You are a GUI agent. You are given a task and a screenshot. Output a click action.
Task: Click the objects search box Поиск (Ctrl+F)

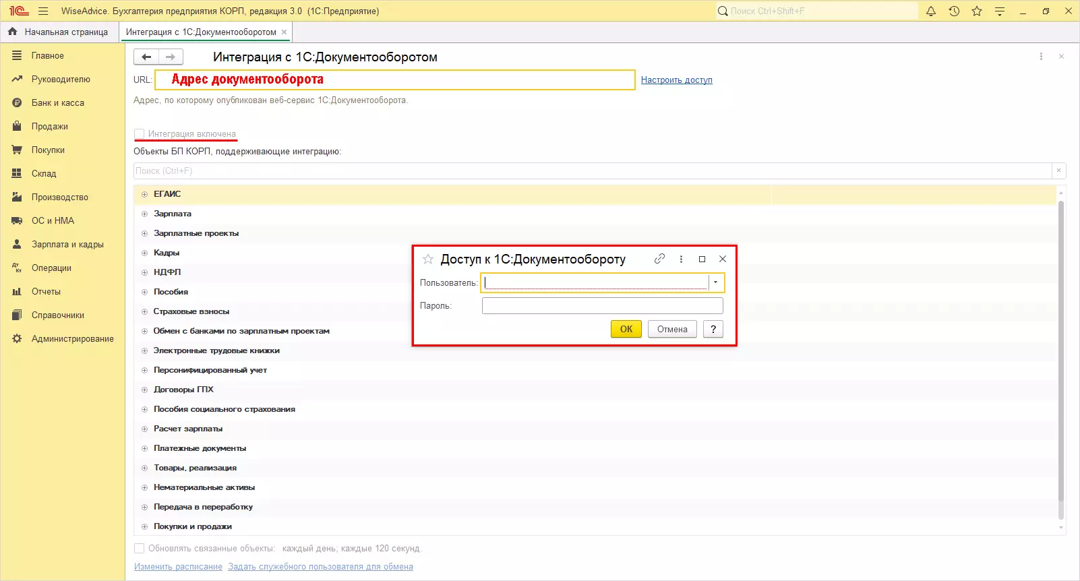593,171
